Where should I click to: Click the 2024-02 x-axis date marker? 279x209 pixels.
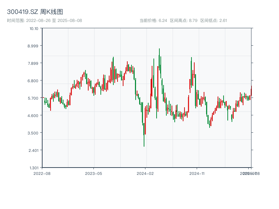(145, 173)
